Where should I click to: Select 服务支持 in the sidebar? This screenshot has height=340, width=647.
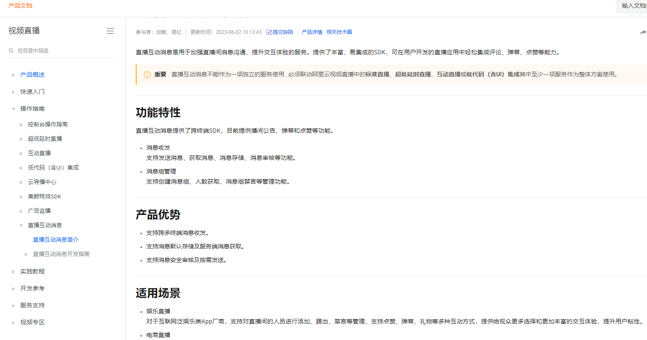(33, 305)
